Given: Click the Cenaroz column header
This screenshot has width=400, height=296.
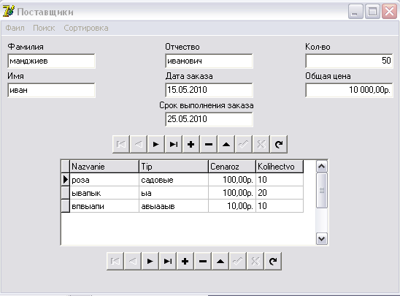Looking at the screenshot, I should pyautogui.click(x=232, y=167).
